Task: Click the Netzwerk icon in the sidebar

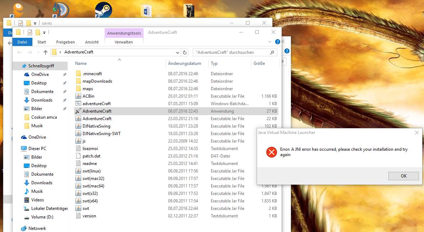Action: 24,228
